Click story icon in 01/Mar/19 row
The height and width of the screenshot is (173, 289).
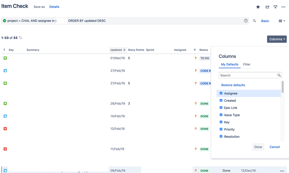(x=5, y=58)
